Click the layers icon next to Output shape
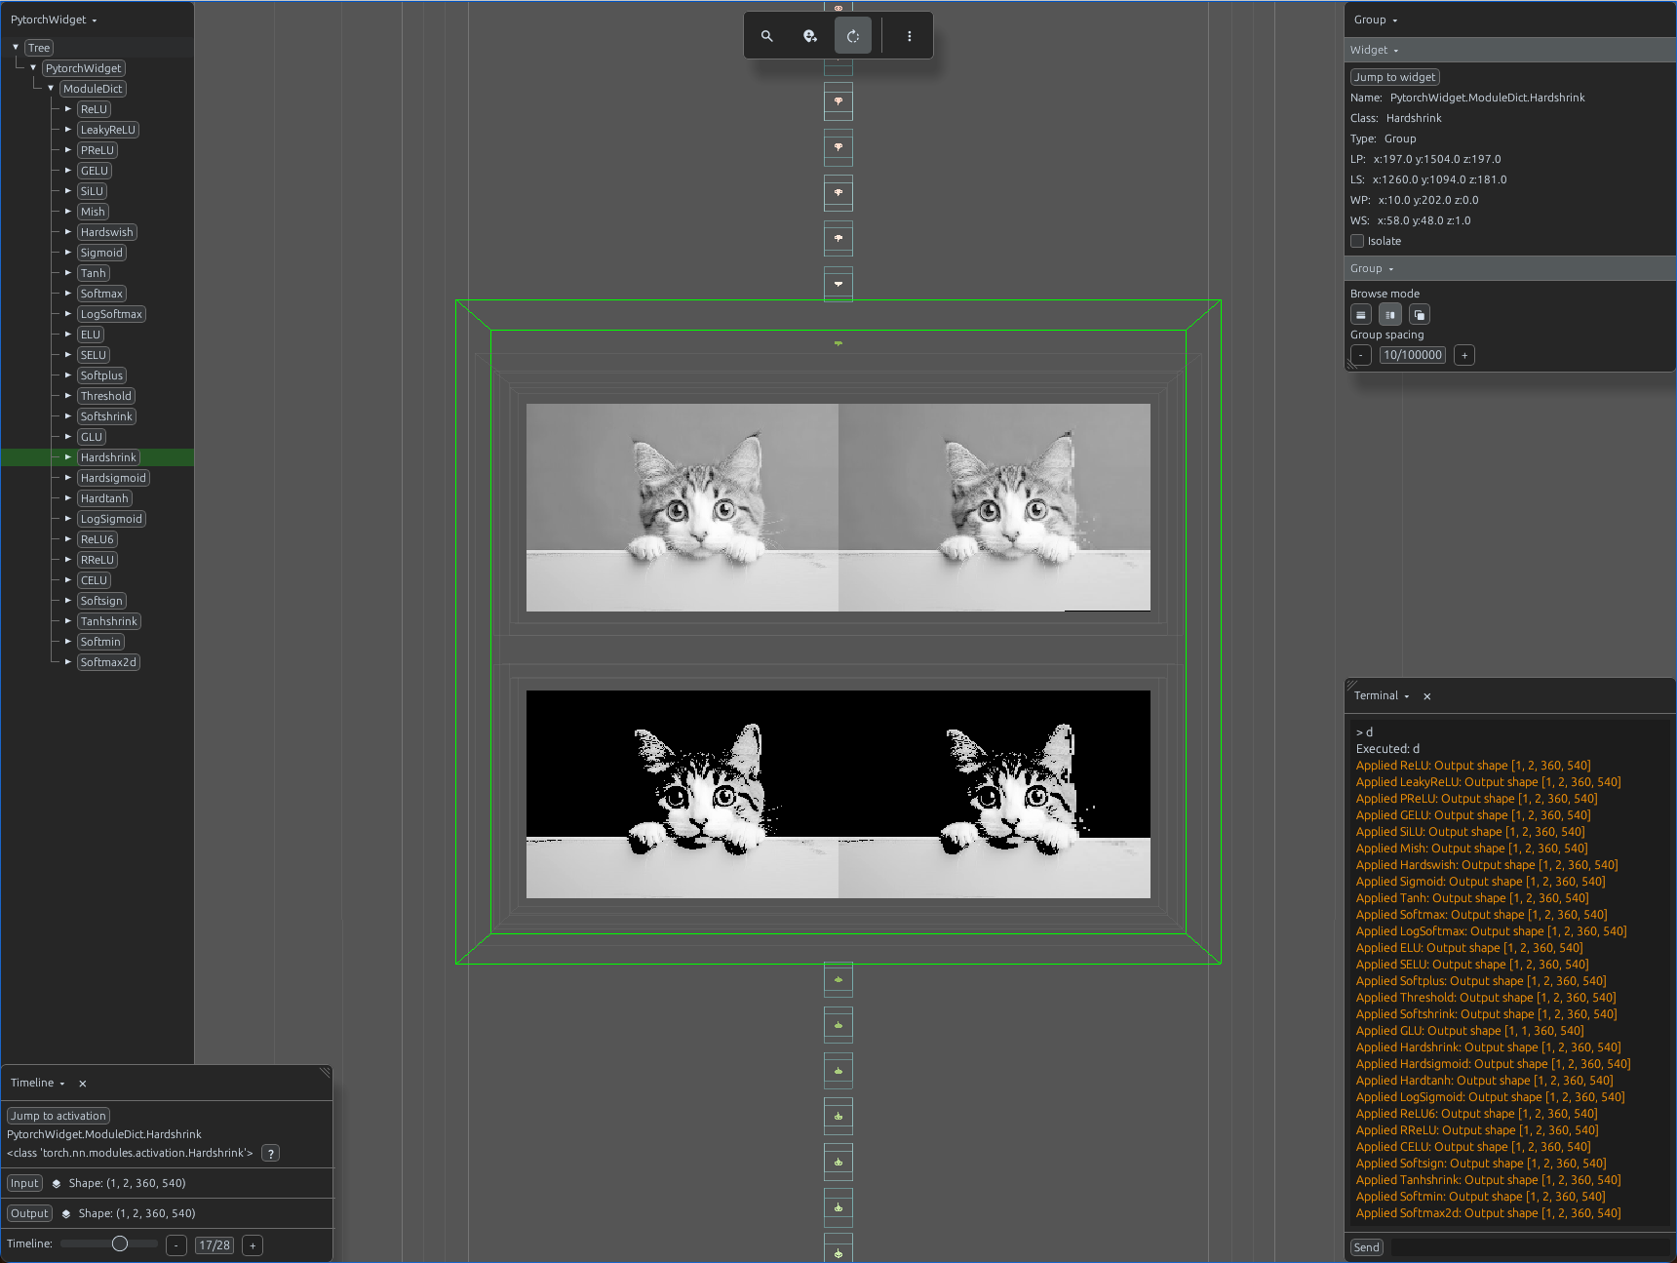The width and height of the screenshot is (1677, 1263). pos(66,1213)
